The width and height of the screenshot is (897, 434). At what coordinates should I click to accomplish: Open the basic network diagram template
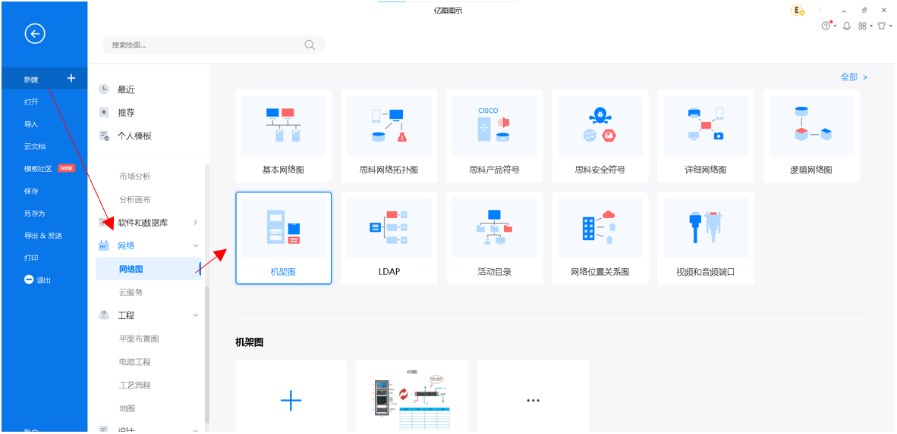pos(283,126)
